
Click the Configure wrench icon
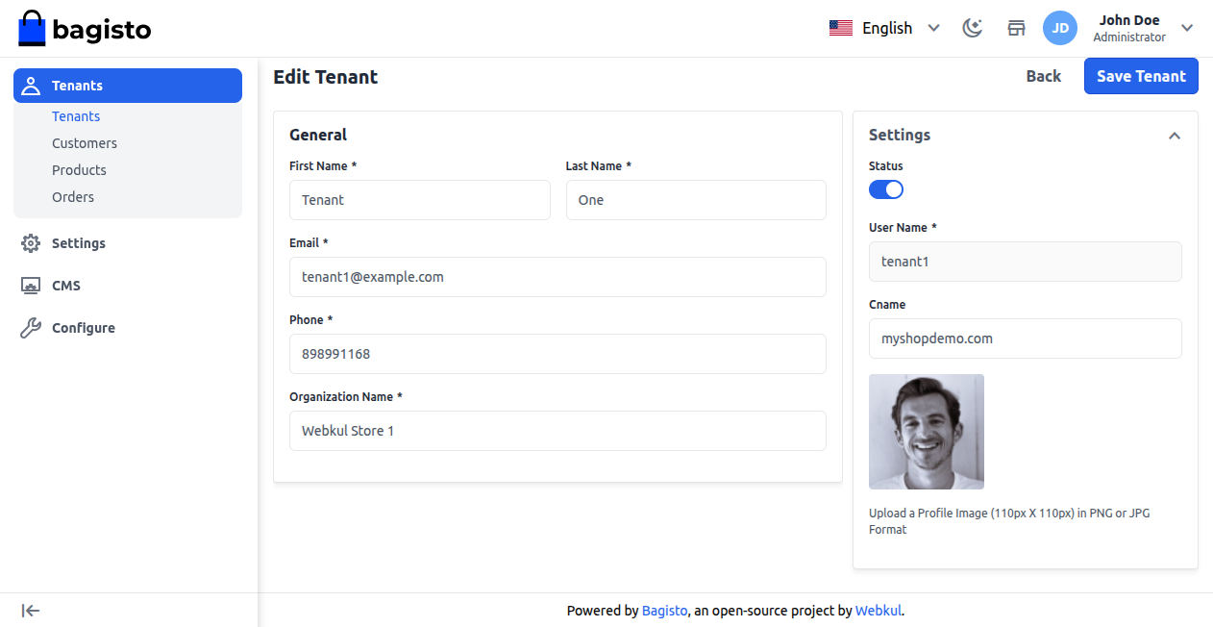coord(31,328)
